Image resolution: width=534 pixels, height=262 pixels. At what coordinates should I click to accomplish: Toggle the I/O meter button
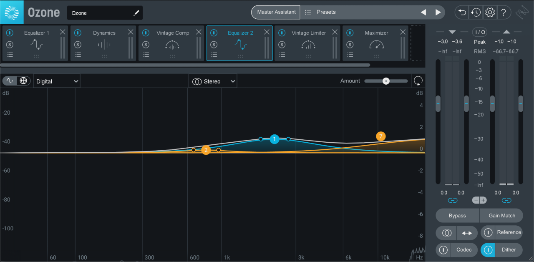479,32
